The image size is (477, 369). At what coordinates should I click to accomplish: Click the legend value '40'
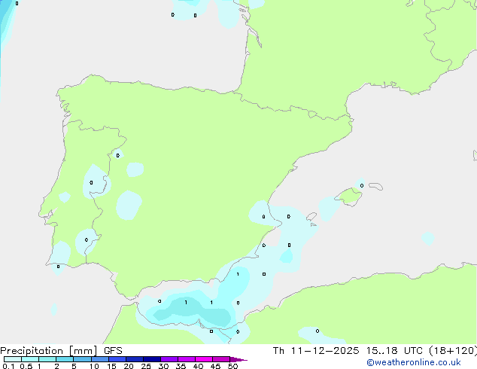pyautogui.click(x=198, y=366)
